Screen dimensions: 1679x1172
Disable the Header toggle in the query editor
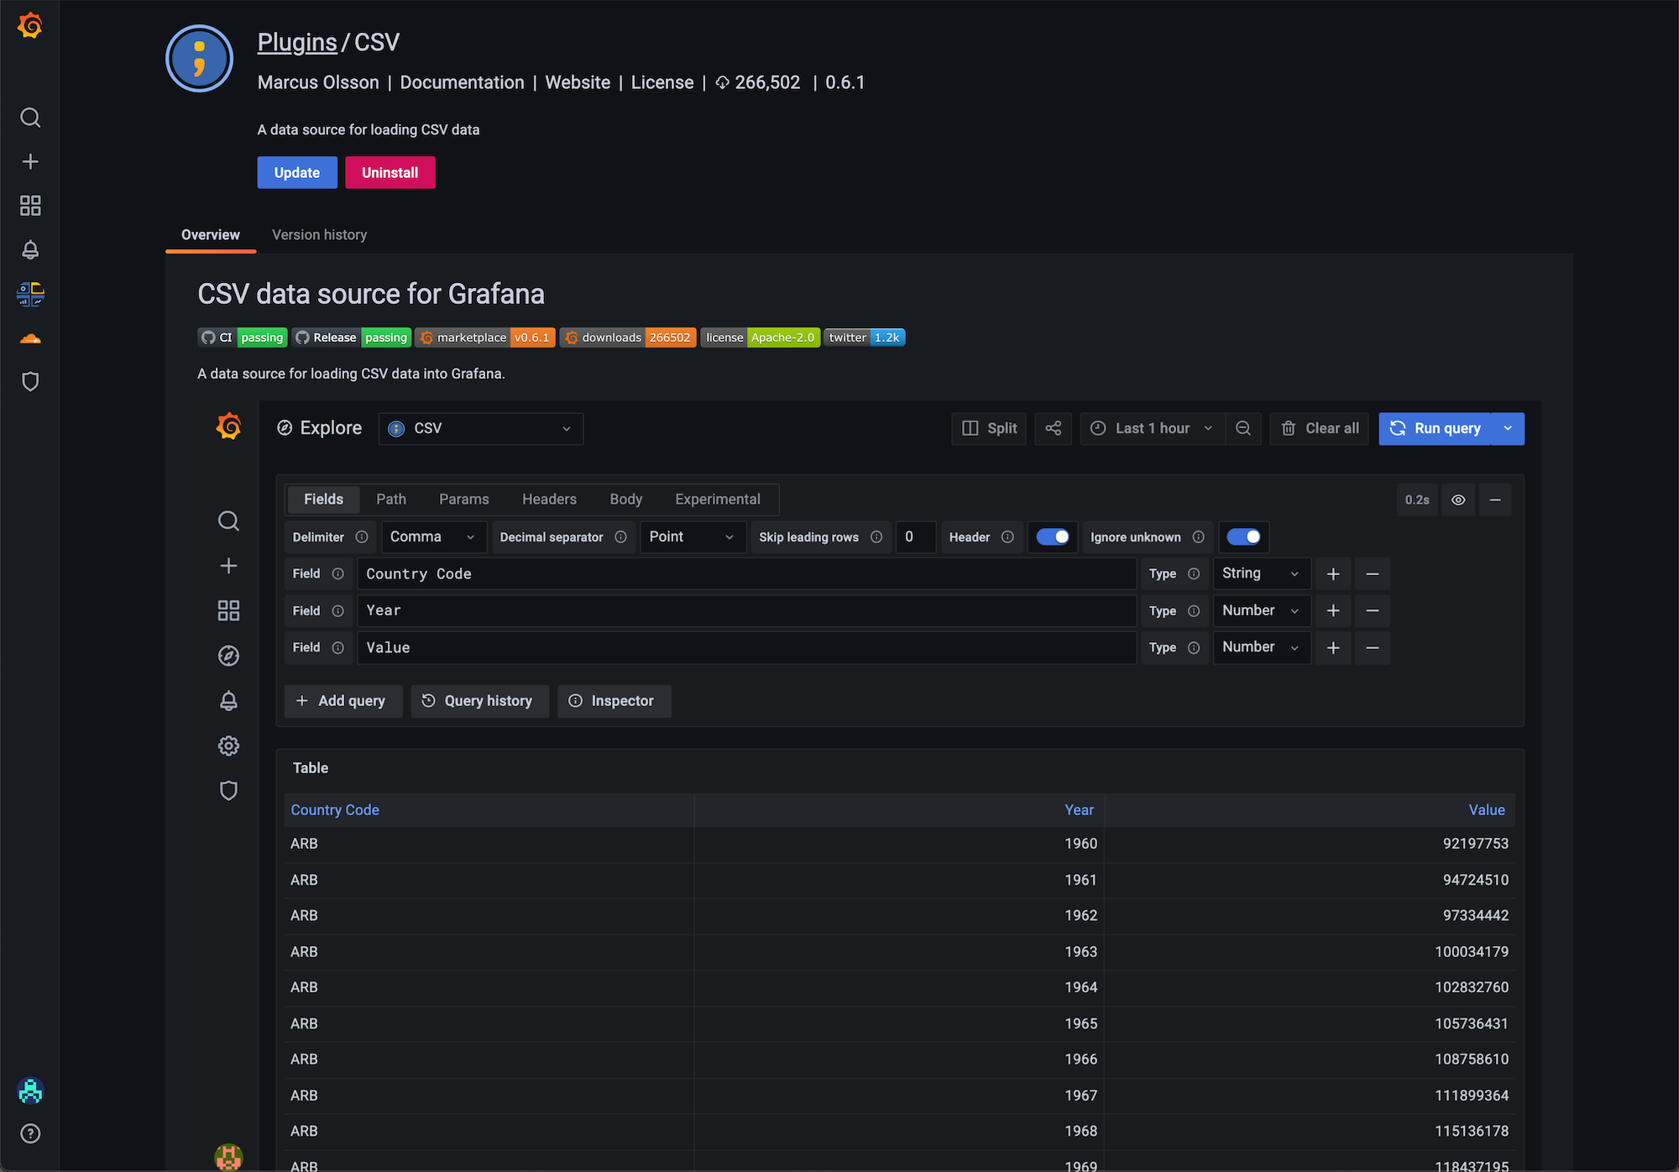point(1053,536)
